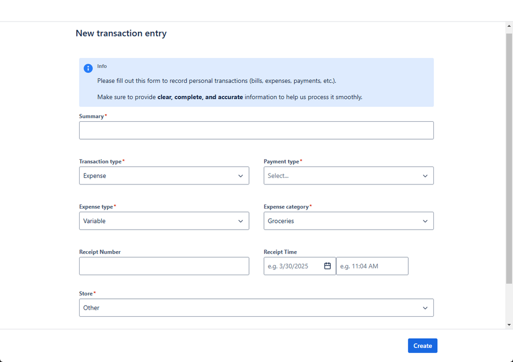
Task: Click the blue Info icon
Action: coord(88,68)
